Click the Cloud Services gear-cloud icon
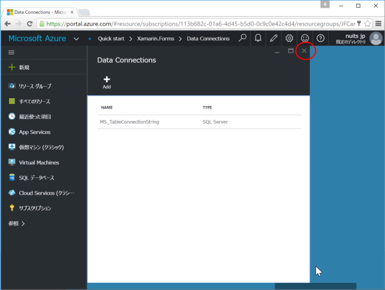This screenshot has height=290, width=385. [x=12, y=192]
